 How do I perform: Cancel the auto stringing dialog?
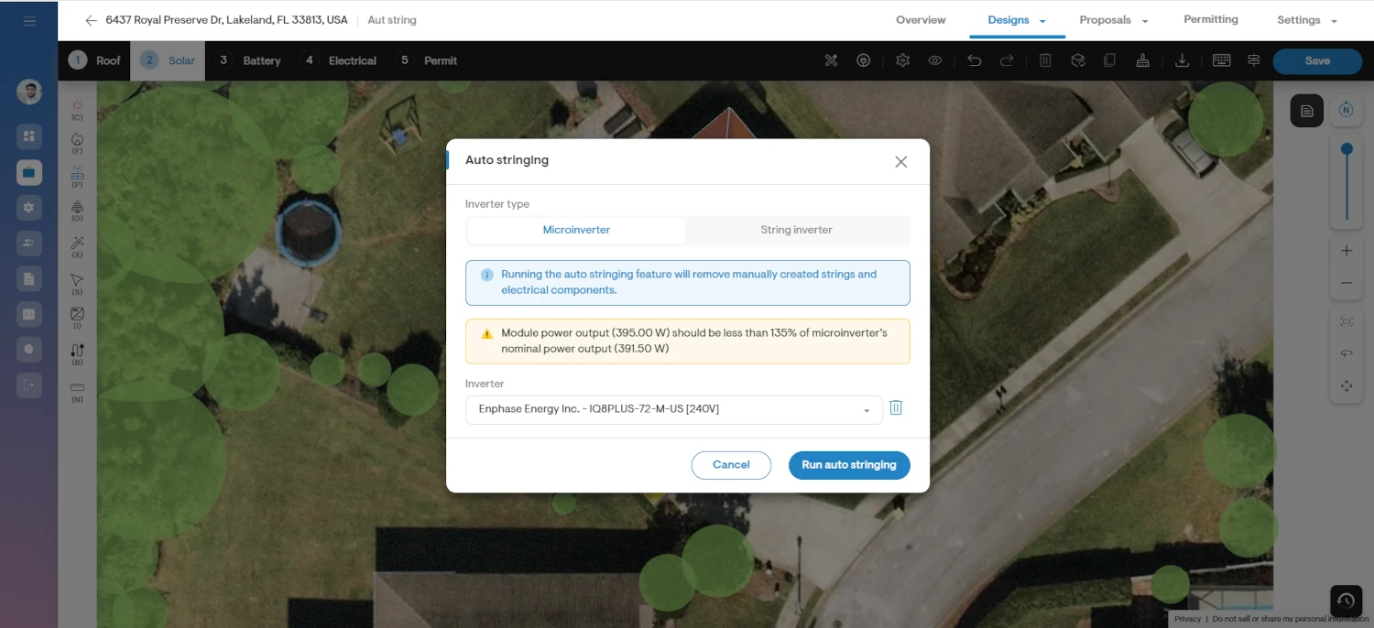(731, 465)
